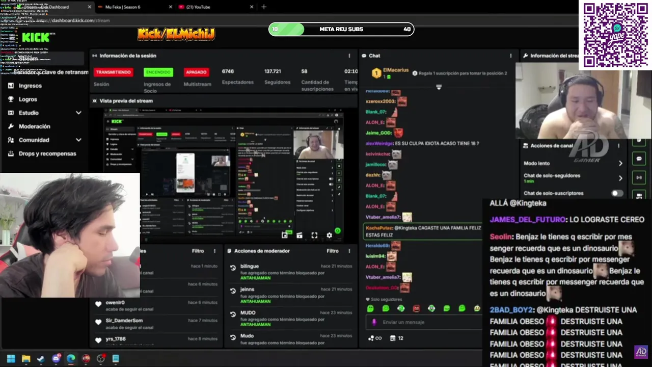Close the YouTube browser tab
The image size is (652, 367).
point(252,7)
